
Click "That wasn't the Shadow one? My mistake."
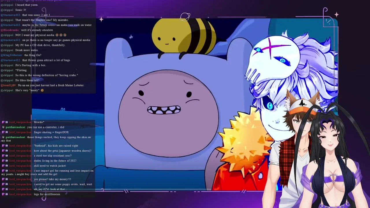click(42, 20)
